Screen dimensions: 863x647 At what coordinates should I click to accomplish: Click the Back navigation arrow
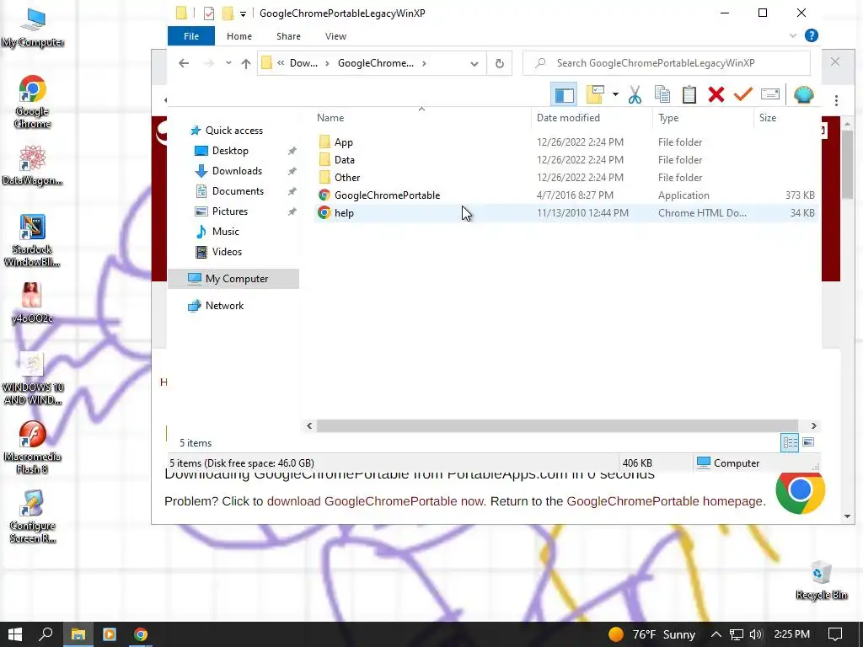tap(184, 63)
